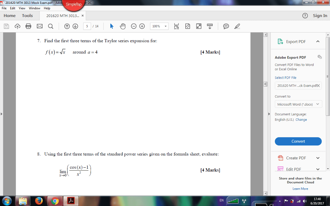Image resolution: width=330 pixels, height=206 pixels.
Task: Click Select PDF File link
Action: [286, 78]
